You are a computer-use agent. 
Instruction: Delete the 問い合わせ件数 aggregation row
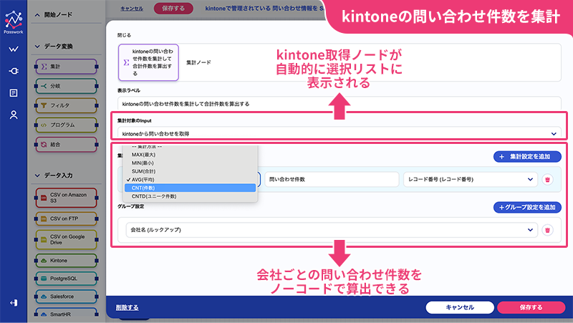[x=547, y=179]
